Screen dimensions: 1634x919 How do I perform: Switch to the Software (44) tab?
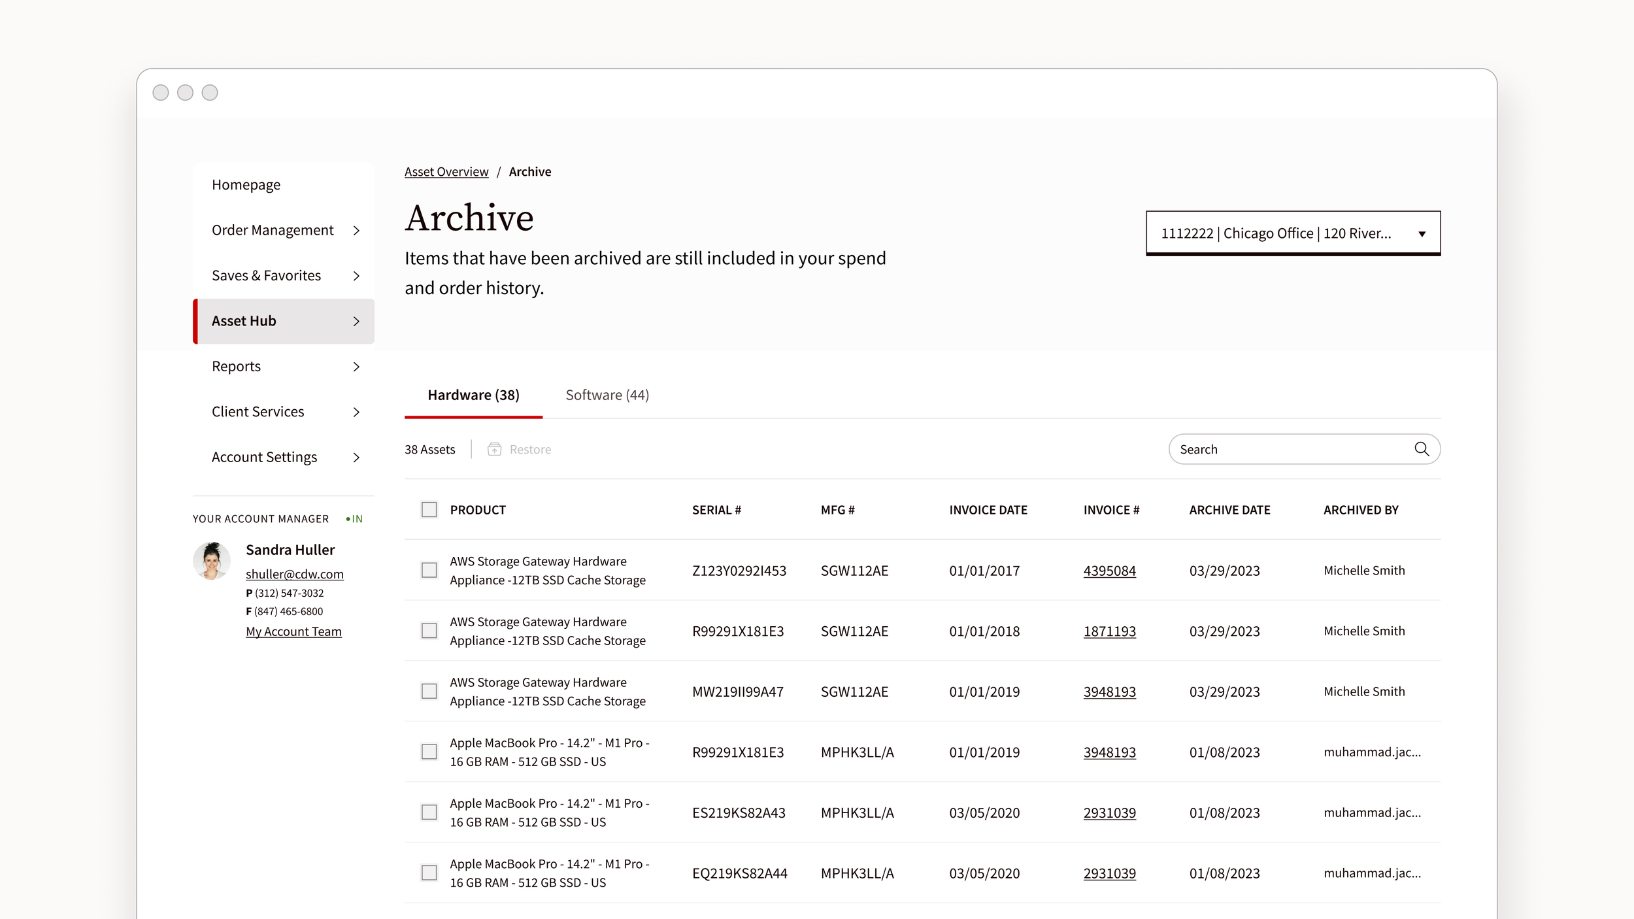click(x=607, y=395)
